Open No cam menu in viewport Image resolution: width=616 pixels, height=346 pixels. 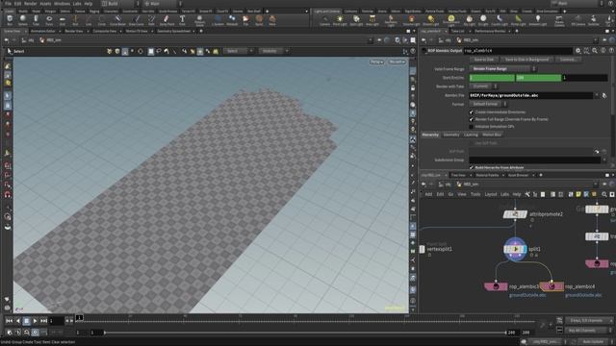pyautogui.click(x=397, y=62)
